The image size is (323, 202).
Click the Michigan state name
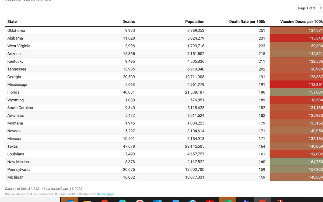click(15, 177)
